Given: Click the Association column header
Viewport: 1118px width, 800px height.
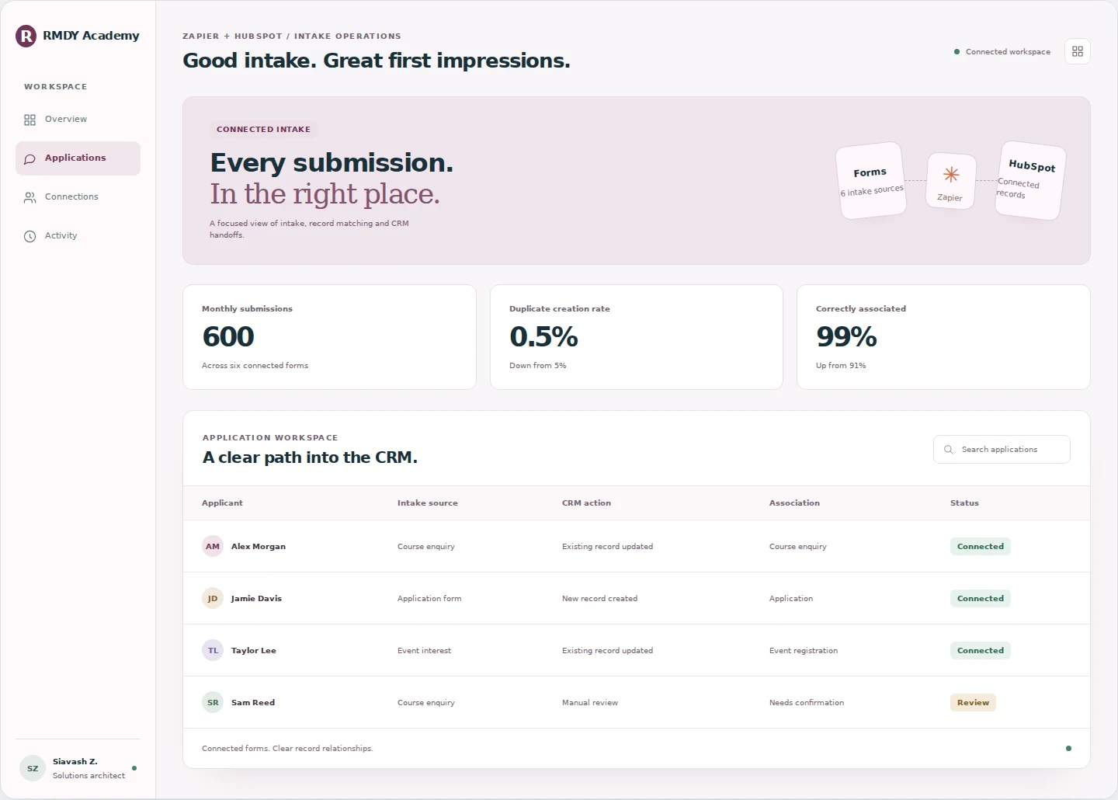Looking at the screenshot, I should (794, 503).
